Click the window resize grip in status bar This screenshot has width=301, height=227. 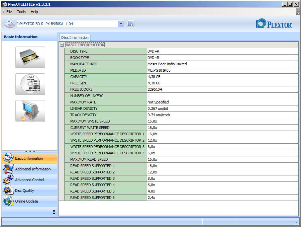pyautogui.click(x=297, y=223)
